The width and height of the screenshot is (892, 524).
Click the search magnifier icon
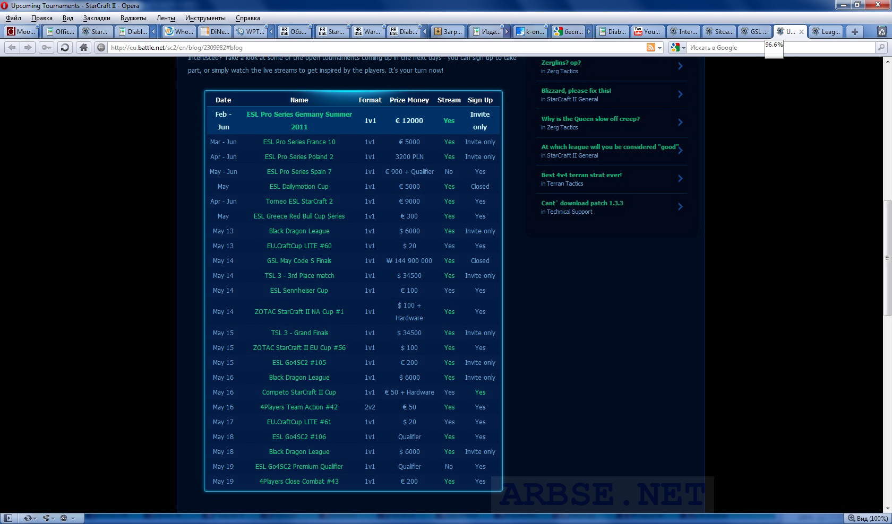coord(881,47)
